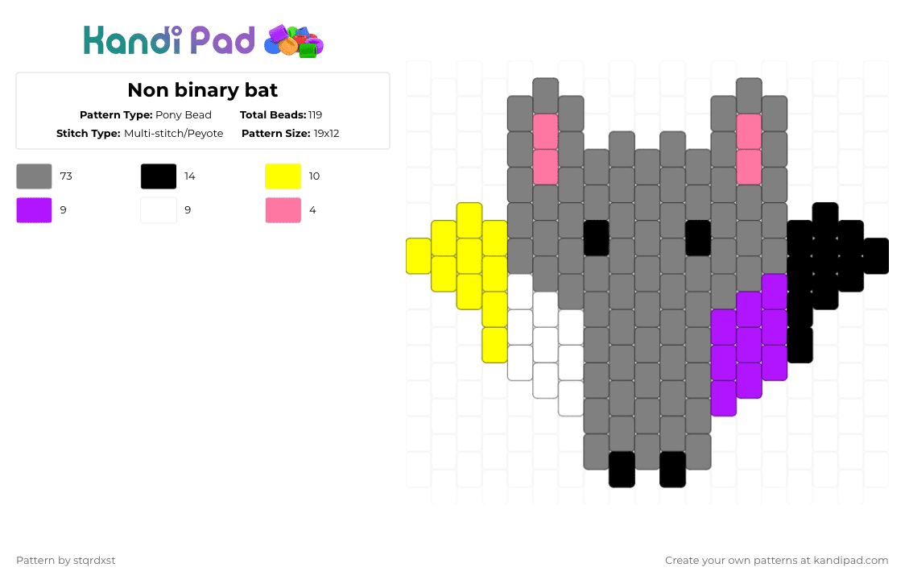
Task: Select the black color swatch
Action: (159, 176)
